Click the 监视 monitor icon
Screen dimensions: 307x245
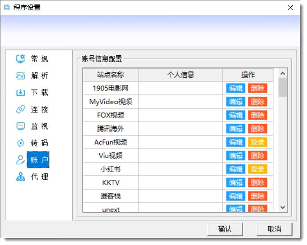20,126
